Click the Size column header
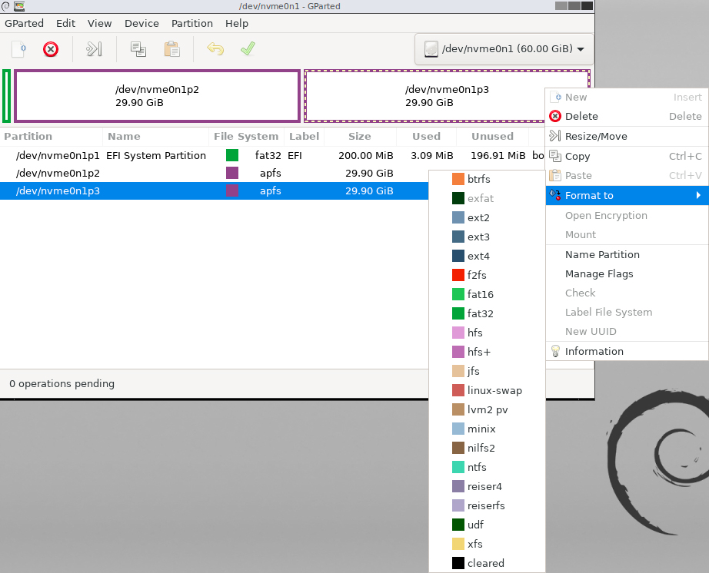Screen dimensions: 709x573 click(x=360, y=137)
